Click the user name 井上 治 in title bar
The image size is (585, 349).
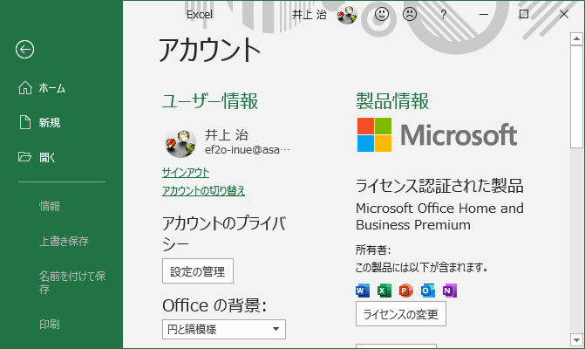pyautogui.click(x=310, y=15)
